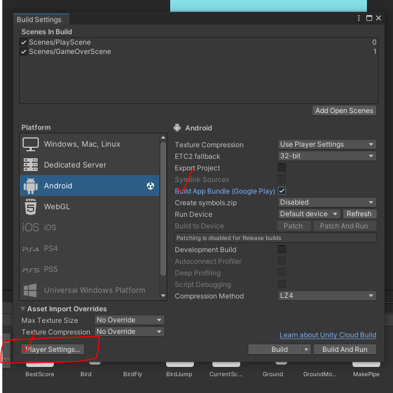393x393 pixels.
Task: Open the Build button dropdown arrow
Action: tap(306, 350)
